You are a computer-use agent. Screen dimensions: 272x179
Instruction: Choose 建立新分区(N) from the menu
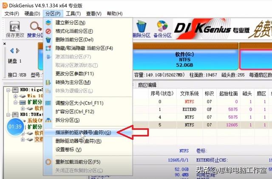click(88, 23)
